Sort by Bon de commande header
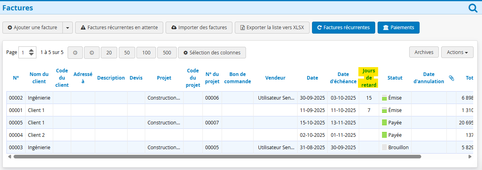 pos(238,78)
